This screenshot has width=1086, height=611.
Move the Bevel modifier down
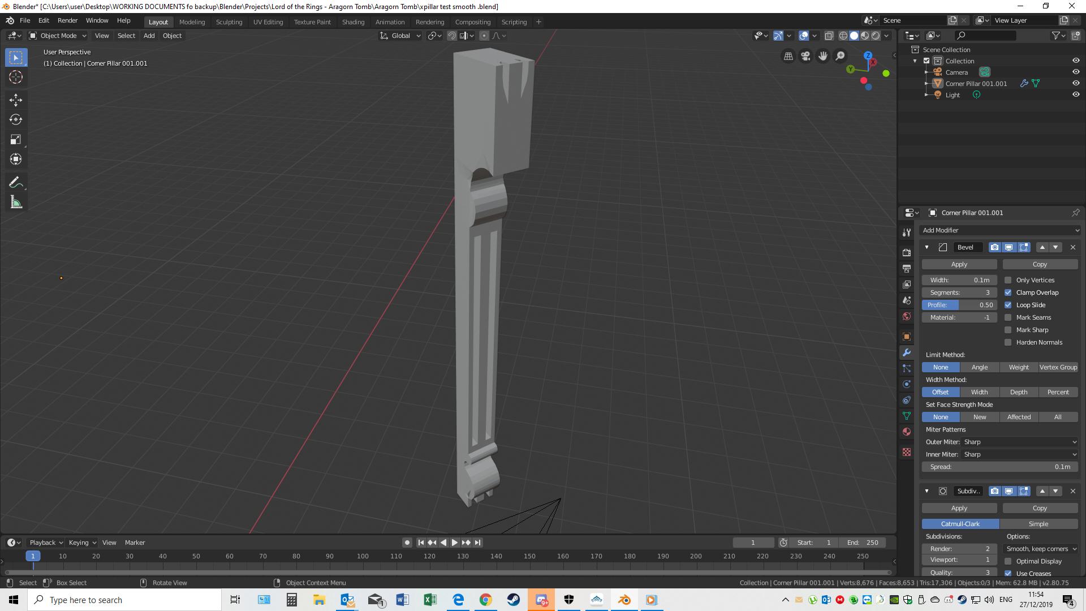point(1055,247)
